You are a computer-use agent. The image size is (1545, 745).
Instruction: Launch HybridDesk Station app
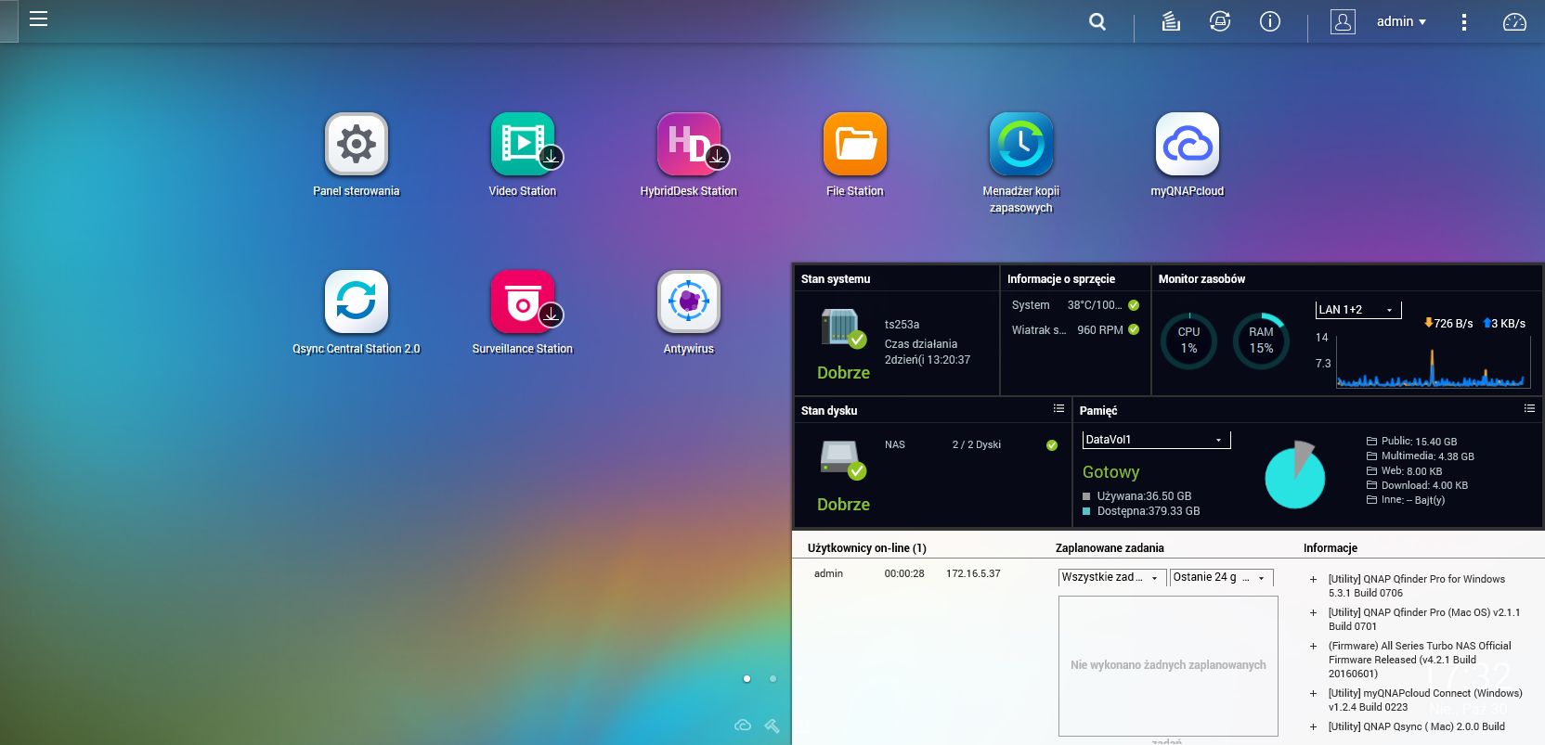point(689,144)
